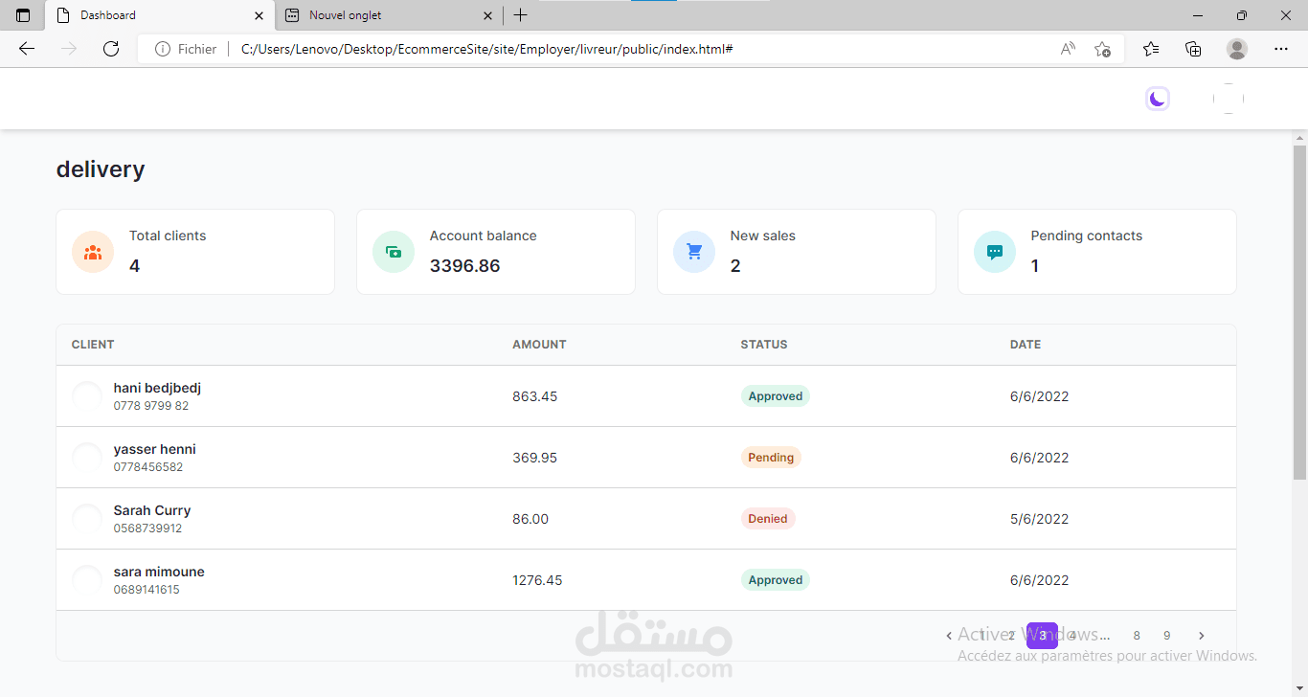The image size is (1308, 697).
Task: Click the amount 369.95
Action: [x=534, y=458]
